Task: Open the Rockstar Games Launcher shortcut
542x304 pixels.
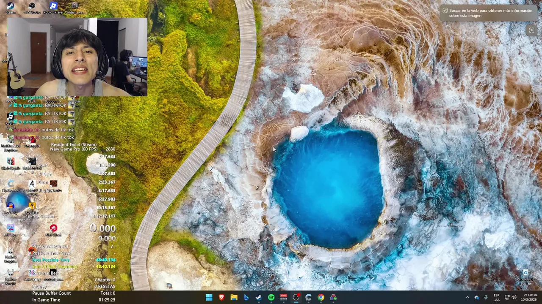Action: click(32, 209)
